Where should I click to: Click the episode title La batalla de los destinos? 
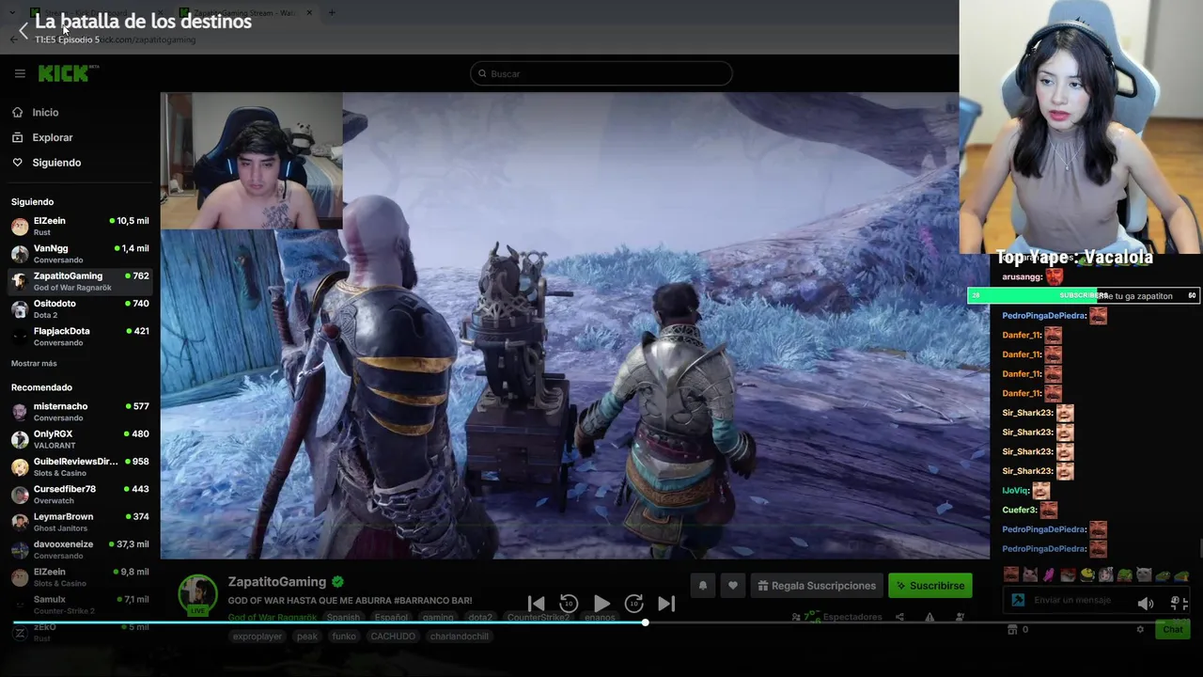click(143, 21)
